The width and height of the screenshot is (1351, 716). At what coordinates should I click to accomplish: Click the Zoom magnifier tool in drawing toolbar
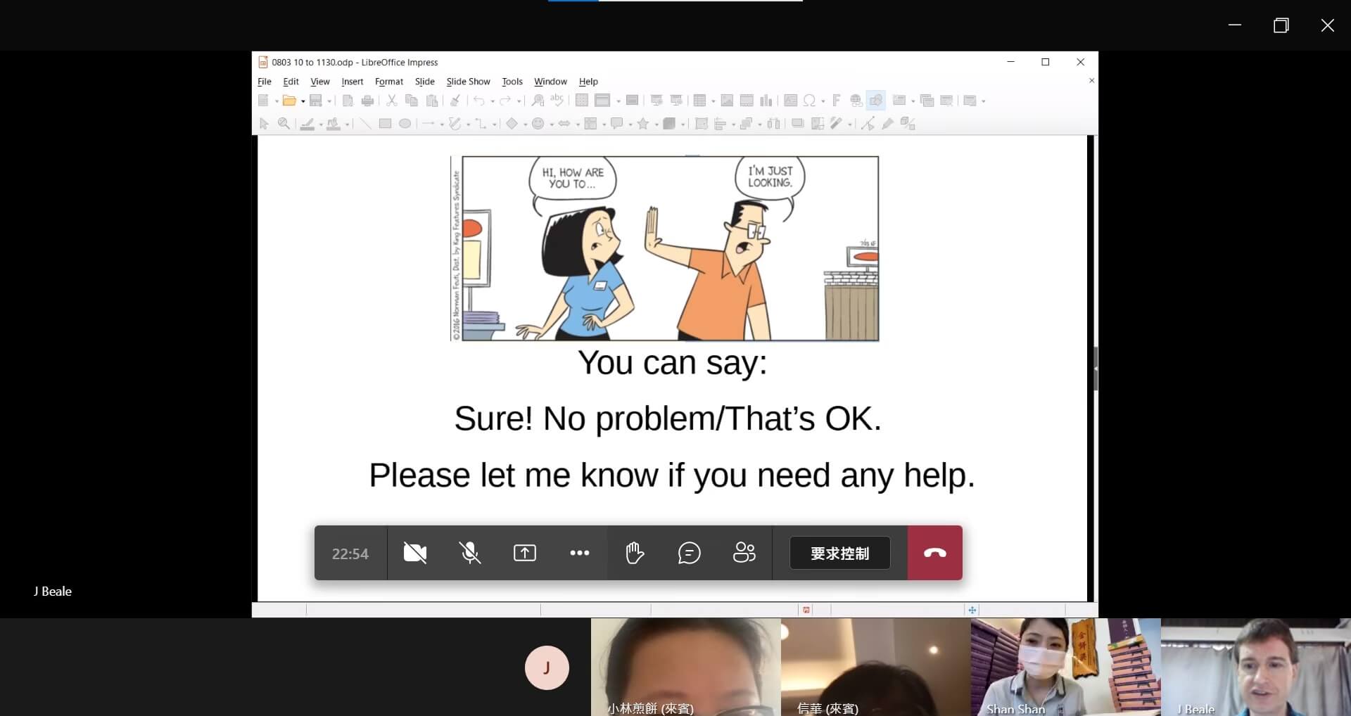pyautogui.click(x=284, y=124)
